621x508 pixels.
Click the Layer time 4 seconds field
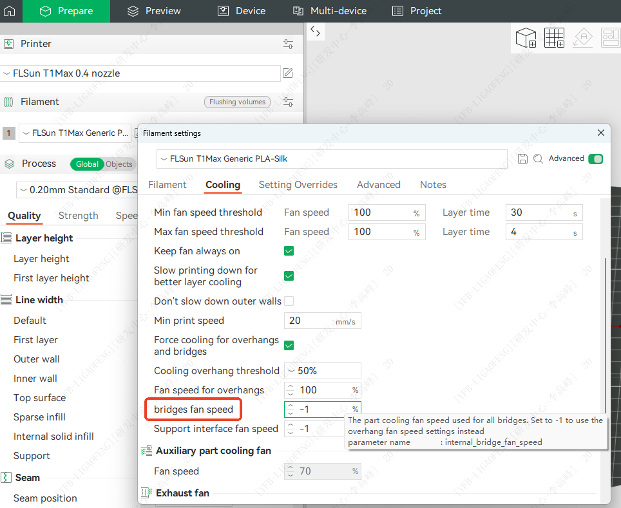click(544, 232)
